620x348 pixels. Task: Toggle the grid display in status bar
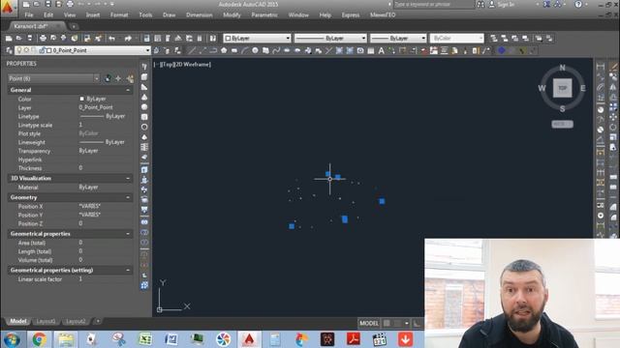[x=387, y=323]
